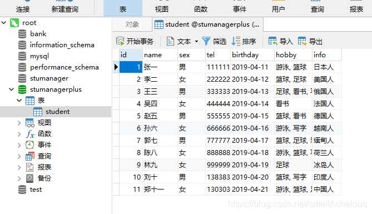Select the test database icon
The width and height of the screenshot is (372, 214).
point(22,190)
